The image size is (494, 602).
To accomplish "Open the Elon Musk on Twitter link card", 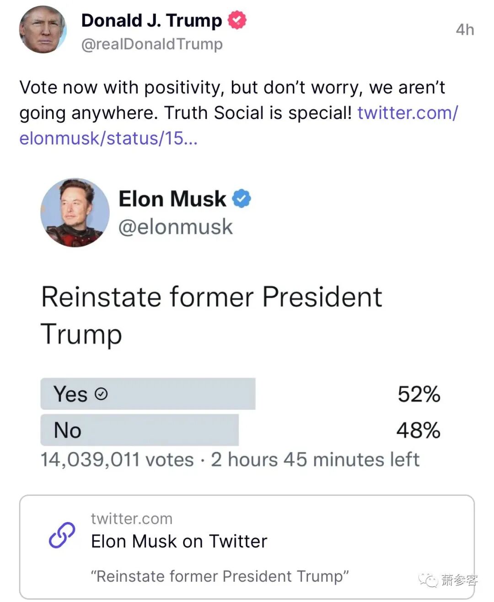I will point(246,547).
